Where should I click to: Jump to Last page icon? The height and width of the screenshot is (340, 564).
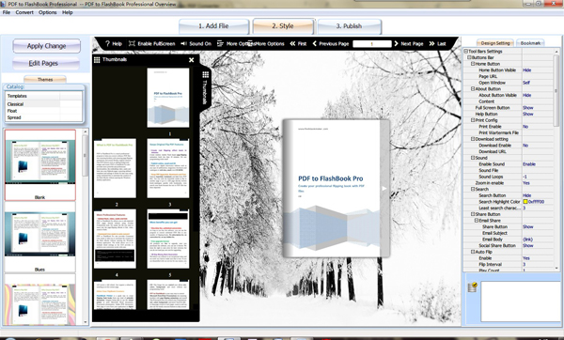click(431, 43)
